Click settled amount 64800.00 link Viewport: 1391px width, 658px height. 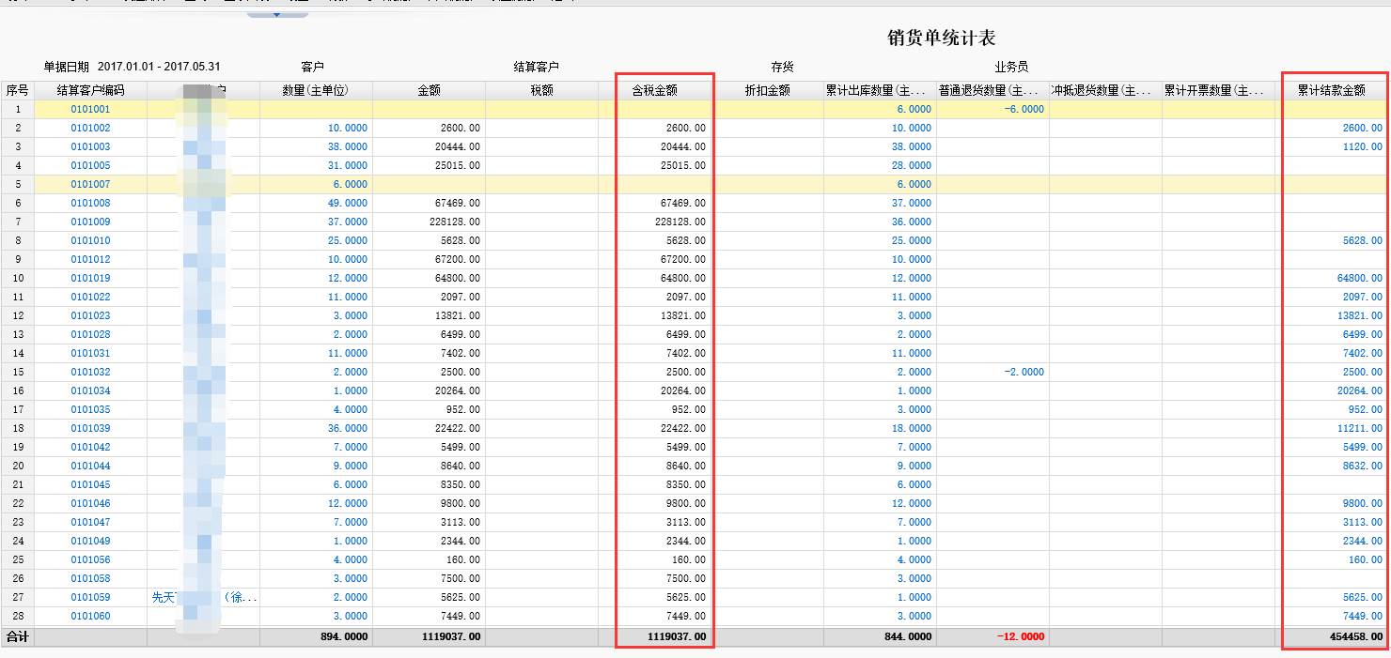(x=1359, y=278)
